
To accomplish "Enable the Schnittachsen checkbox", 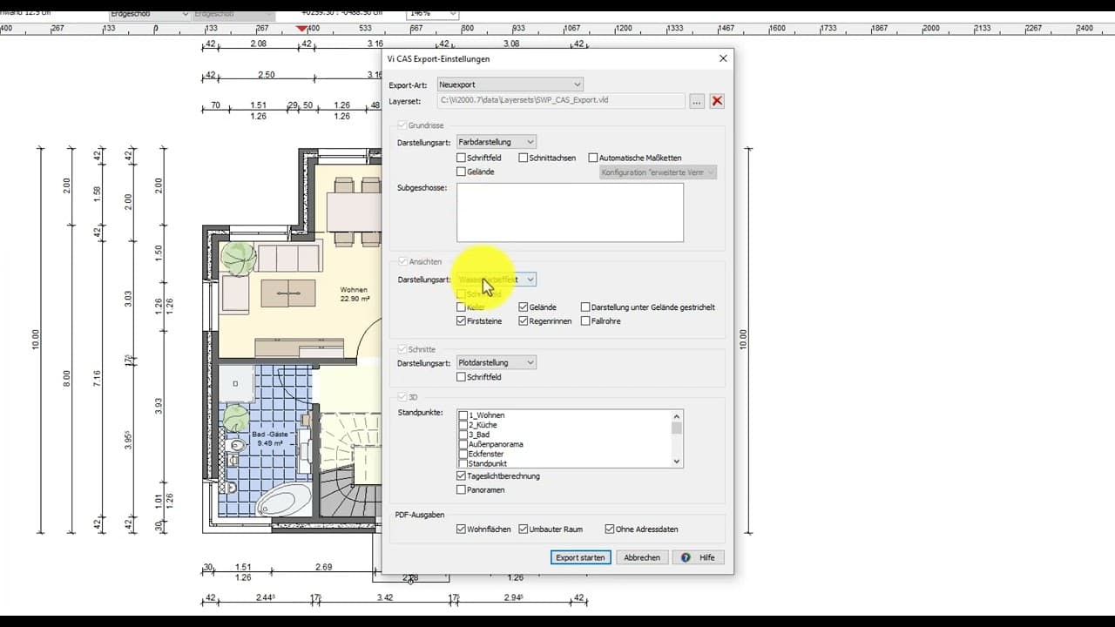I will tap(524, 158).
